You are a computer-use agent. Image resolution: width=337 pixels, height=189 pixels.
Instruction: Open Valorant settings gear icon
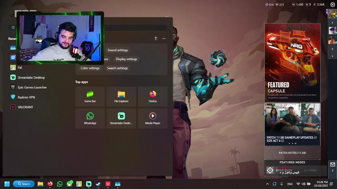click(333, 5)
